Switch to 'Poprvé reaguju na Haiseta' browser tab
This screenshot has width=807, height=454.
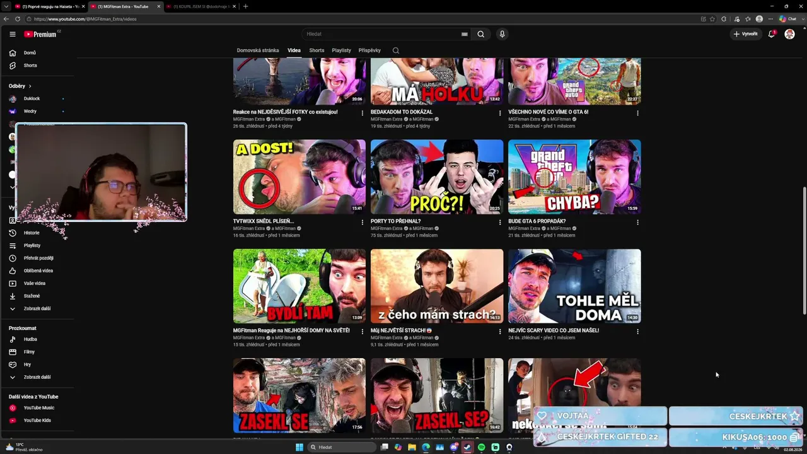[x=49, y=6]
